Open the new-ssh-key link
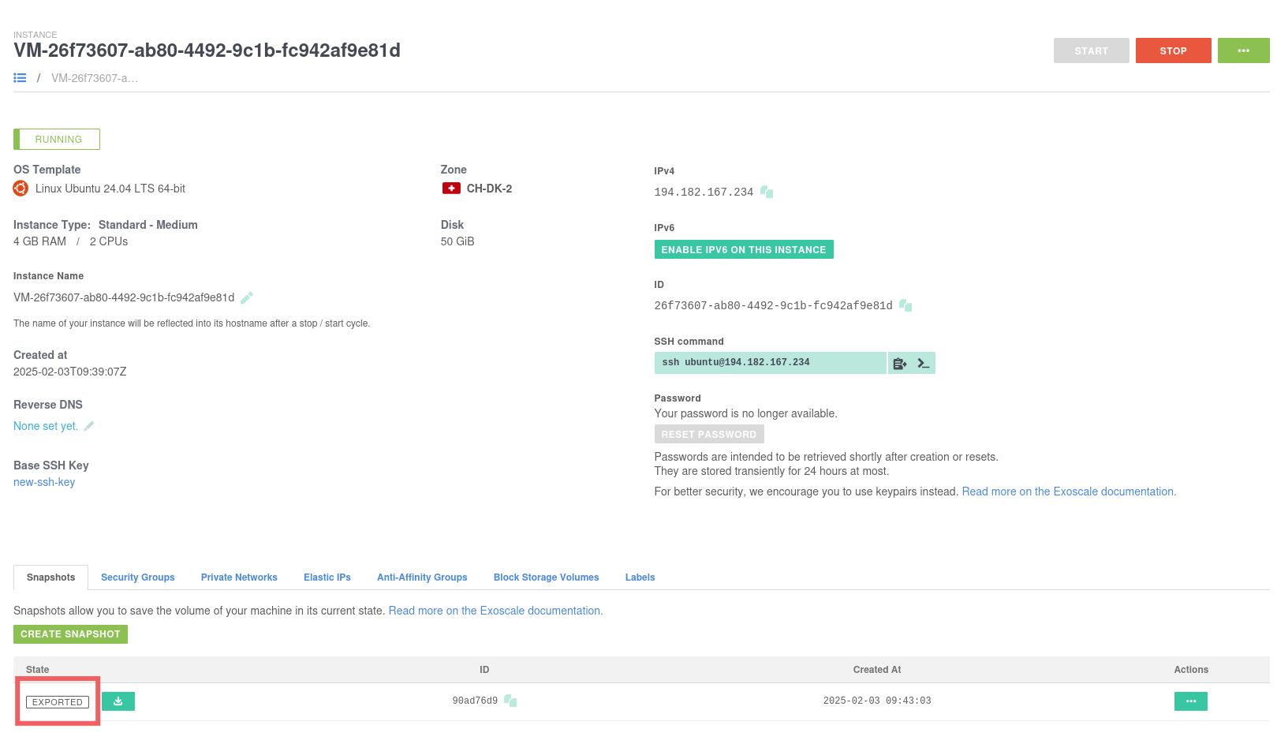1277x740 pixels. click(44, 482)
